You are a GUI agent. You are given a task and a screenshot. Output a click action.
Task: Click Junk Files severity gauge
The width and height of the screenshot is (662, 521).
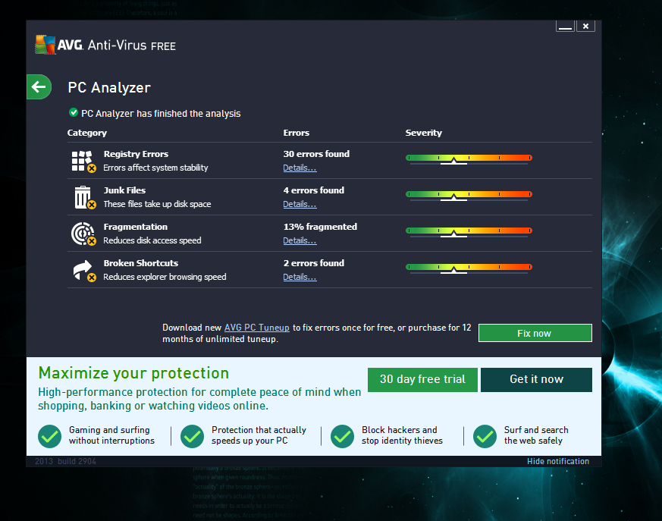coord(469,196)
